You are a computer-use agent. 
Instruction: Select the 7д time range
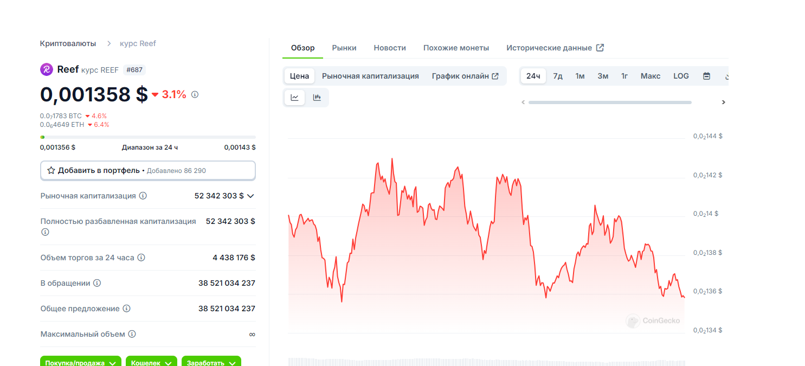tap(558, 76)
